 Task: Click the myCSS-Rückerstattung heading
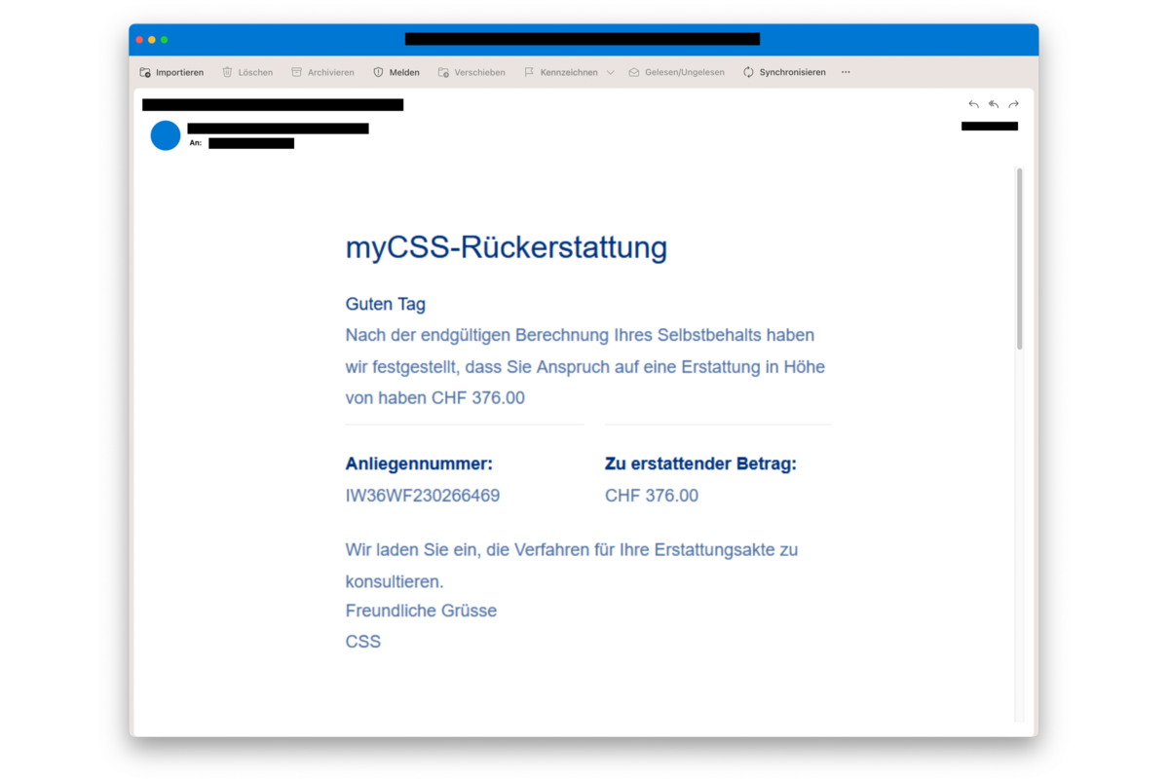pos(507,247)
